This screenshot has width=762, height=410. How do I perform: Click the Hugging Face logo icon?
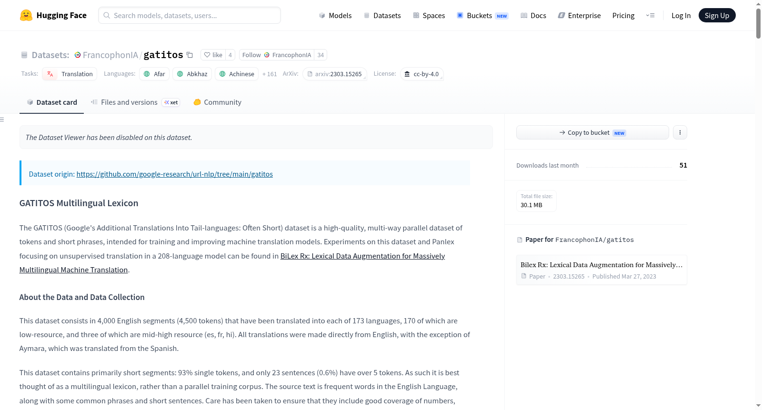click(26, 15)
